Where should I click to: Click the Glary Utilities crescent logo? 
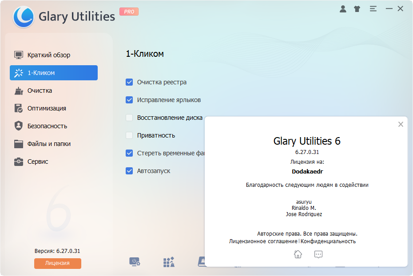click(24, 17)
